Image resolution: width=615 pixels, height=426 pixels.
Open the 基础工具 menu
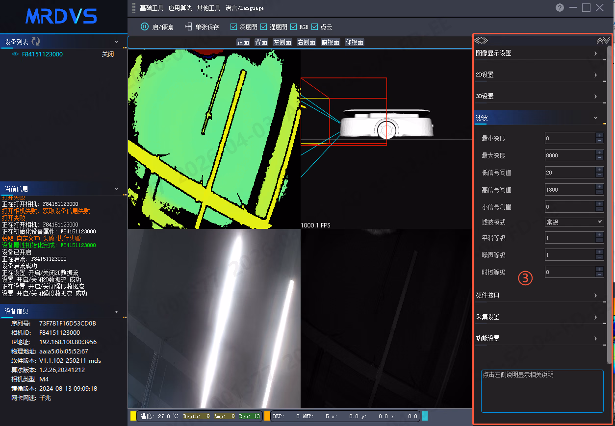[152, 8]
